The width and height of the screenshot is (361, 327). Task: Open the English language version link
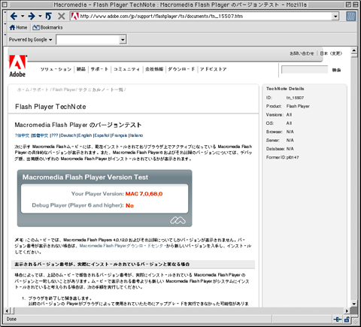point(85,135)
